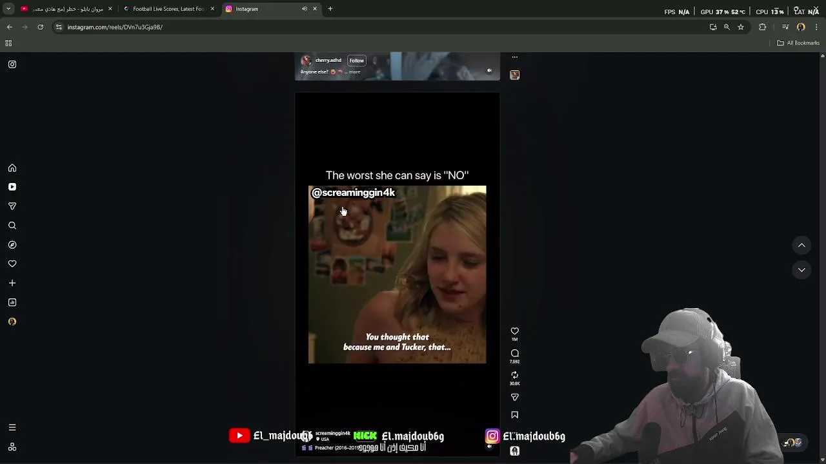826x464 pixels.
Task: Open audio thumbnail below the save icon
Action: click(x=514, y=451)
